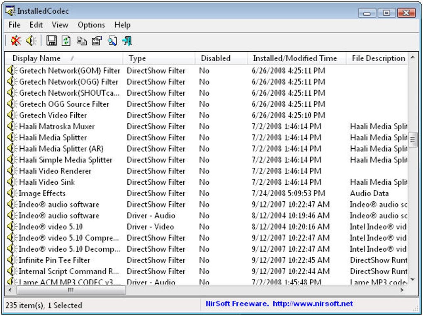Sort by the Type column header

pyautogui.click(x=159, y=58)
